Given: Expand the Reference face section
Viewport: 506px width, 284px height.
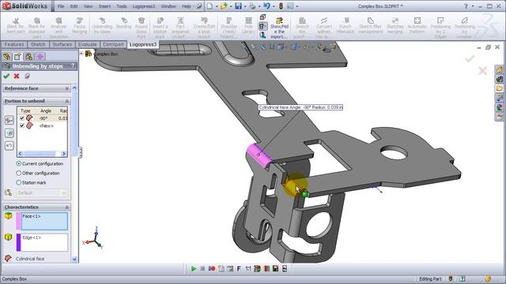Looking at the screenshot, I should tap(66, 88).
